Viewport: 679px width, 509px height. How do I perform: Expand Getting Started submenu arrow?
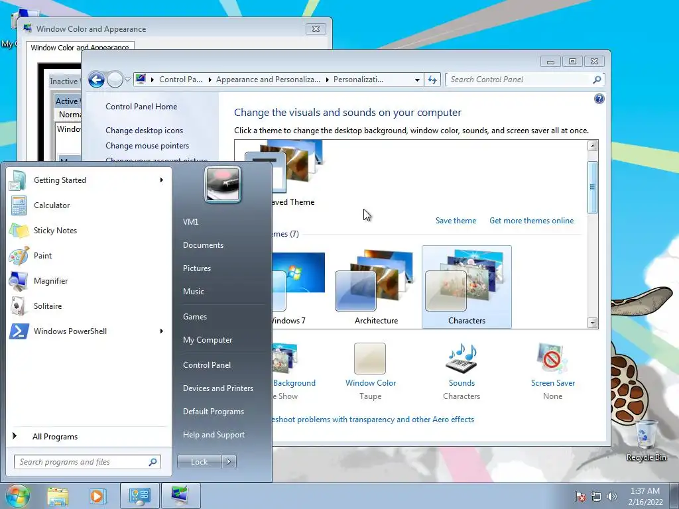[x=162, y=180]
